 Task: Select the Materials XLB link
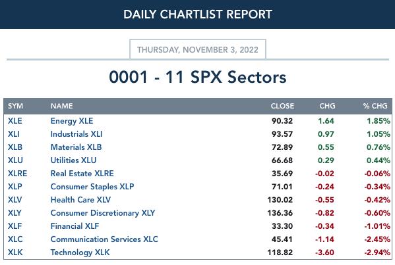(x=76, y=147)
